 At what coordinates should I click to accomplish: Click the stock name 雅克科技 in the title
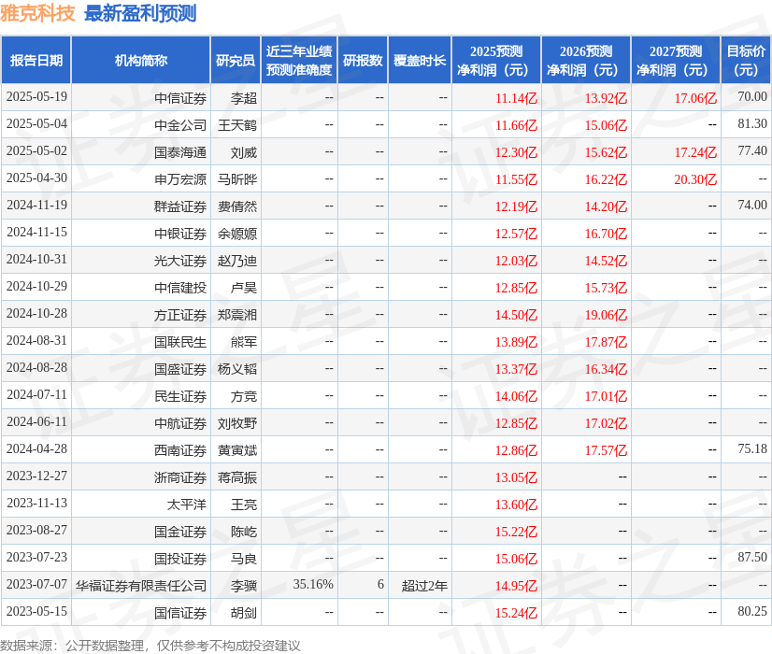tap(37, 13)
